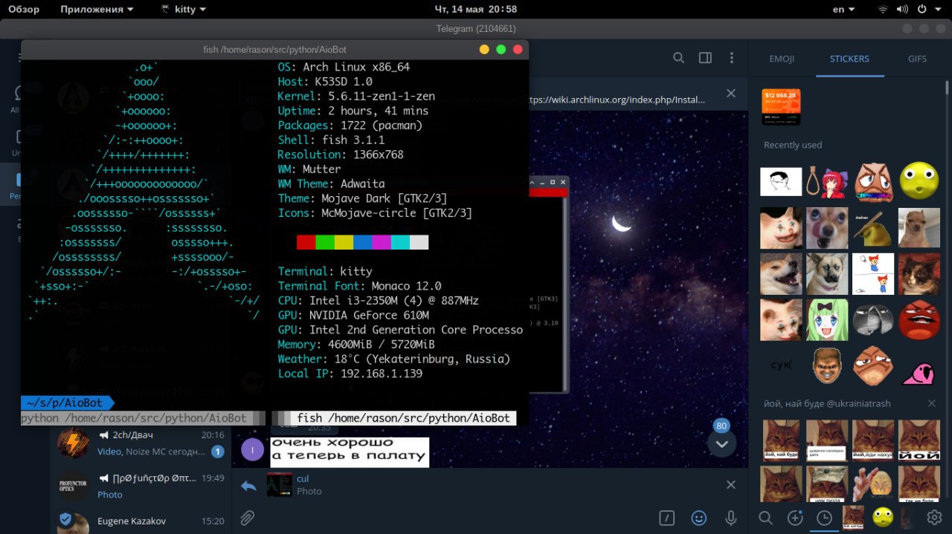Switch the 'en' keyboard layout indicator
The height and width of the screenshot is (534, 952).
click(843, 9)
